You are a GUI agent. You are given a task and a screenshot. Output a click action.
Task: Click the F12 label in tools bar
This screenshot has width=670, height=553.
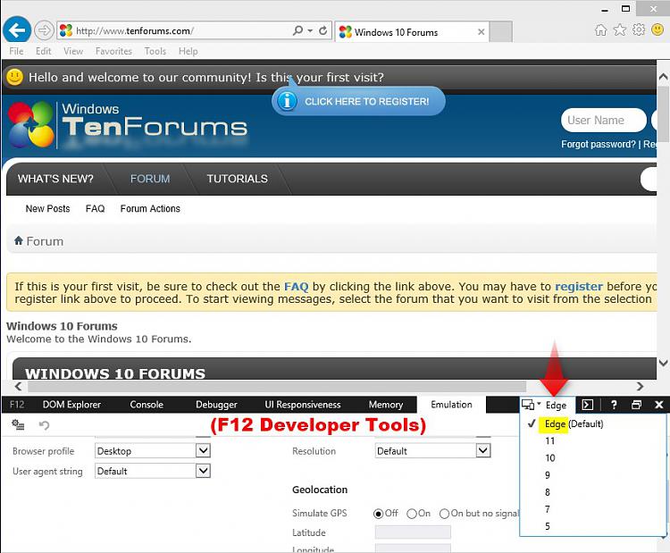[17, 405]
